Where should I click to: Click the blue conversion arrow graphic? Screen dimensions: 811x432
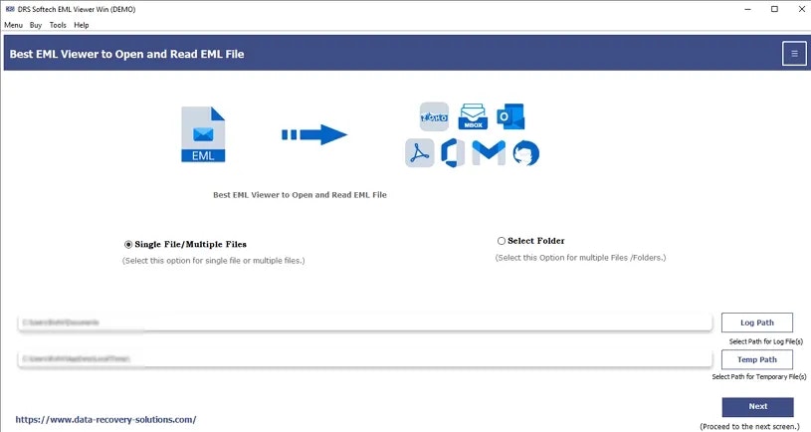point(314,135)
